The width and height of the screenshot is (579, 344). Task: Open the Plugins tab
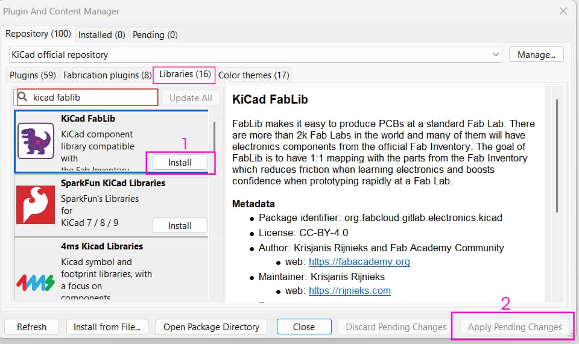click(x=33, y=75)
